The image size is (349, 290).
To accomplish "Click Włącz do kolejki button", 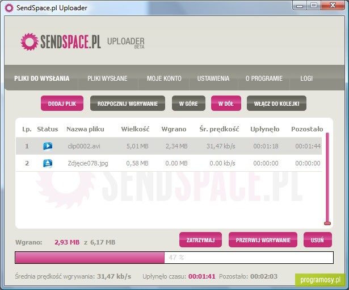I will (x=277, y=103).
